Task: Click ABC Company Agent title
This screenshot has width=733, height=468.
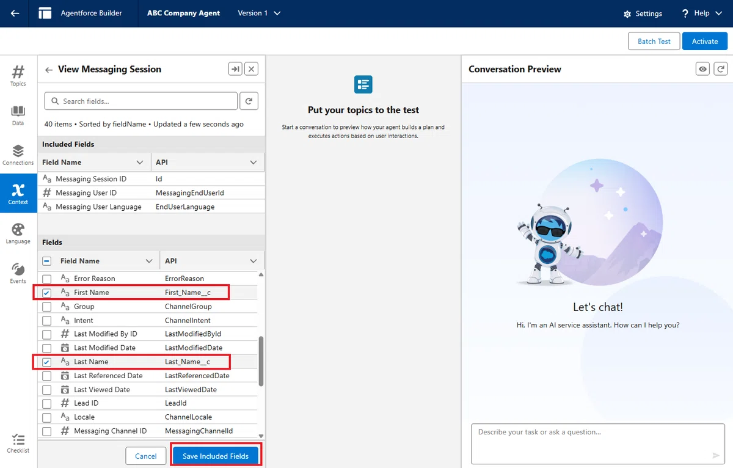Action: (184, 13)
